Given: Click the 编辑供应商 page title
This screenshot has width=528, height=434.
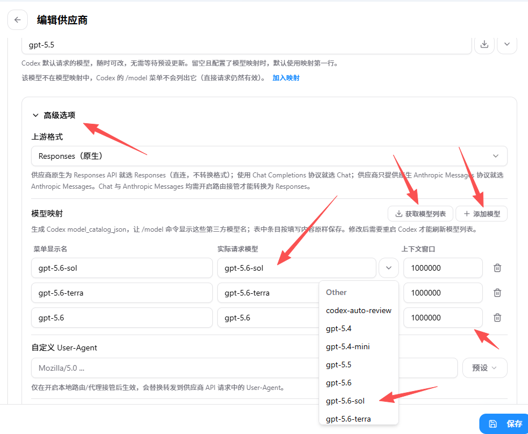Looking at the screenshot, I should point(62,20).
